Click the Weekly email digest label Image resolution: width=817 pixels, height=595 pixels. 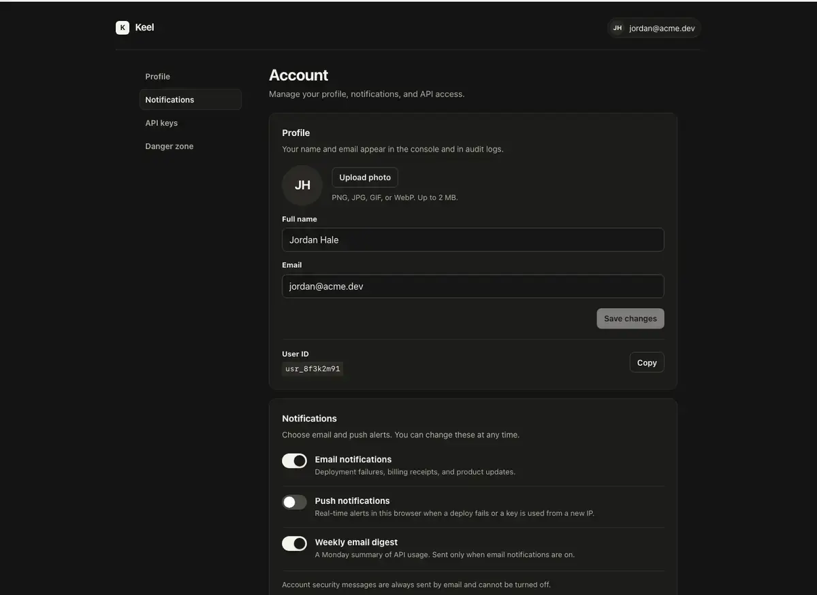click(x=356, y=543)
